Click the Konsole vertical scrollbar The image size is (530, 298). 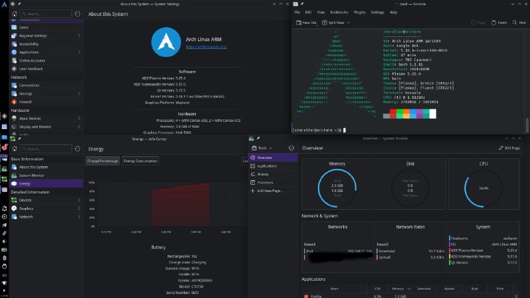(x=527, y=124)
